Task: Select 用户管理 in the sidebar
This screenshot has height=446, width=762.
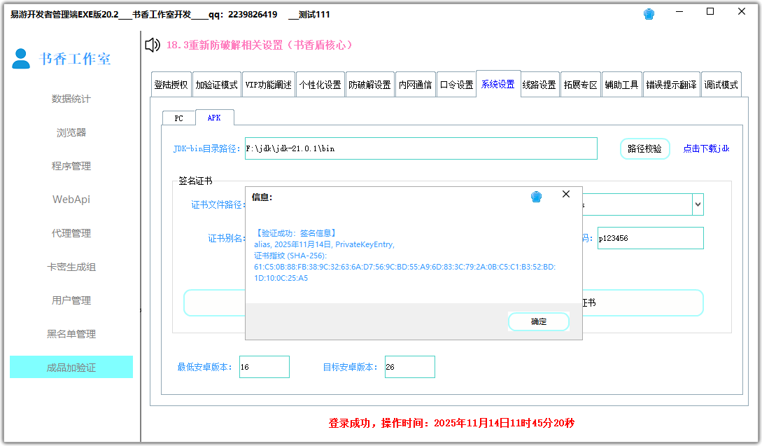Action: tap(71, 300)
